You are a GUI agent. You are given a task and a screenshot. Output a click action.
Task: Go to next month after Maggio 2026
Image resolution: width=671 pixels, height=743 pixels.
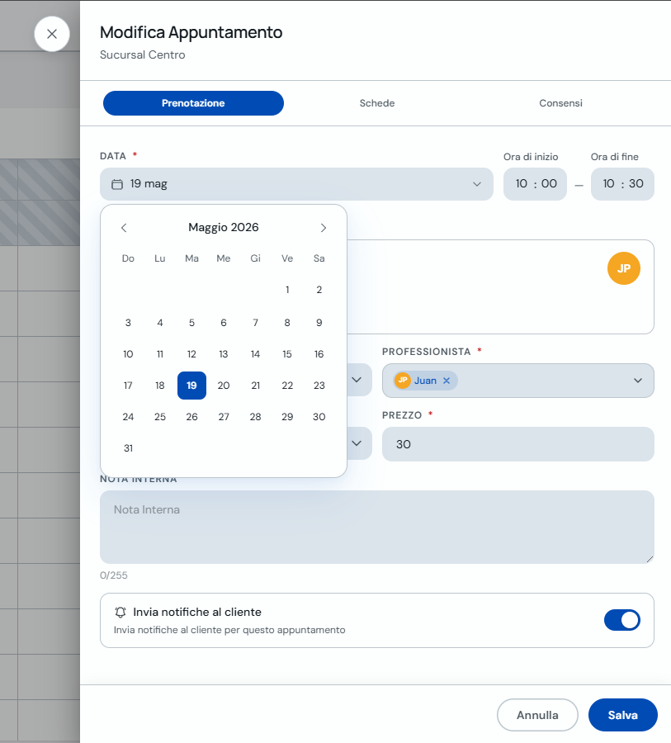click(x=324, y=228)
